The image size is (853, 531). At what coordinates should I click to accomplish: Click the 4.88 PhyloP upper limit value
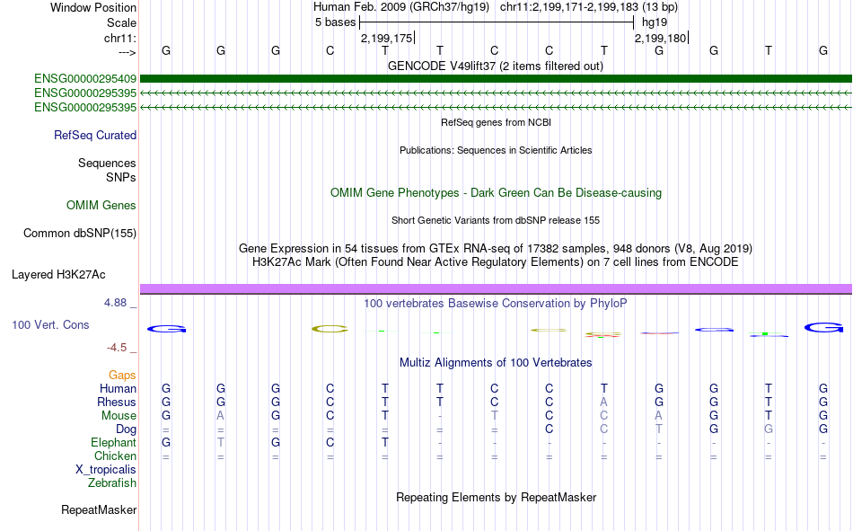pyautogui.click(x=115, y=303)
